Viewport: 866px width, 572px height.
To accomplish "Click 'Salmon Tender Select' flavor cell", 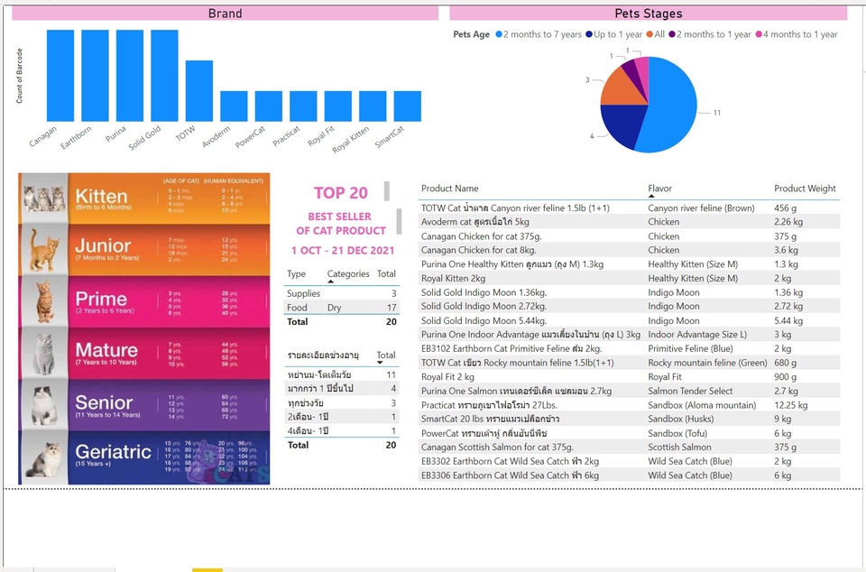I will coord(690,391).
